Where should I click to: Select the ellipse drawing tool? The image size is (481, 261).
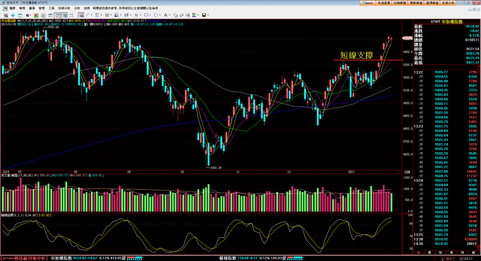(x=156, y=15)
